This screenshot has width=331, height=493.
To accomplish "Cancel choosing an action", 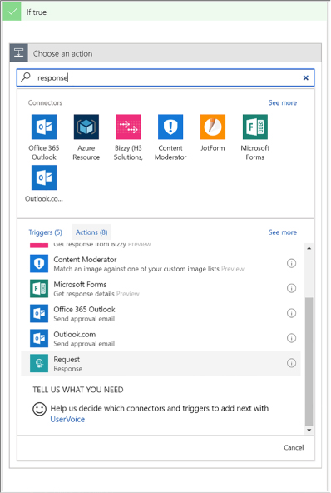I will pyautogui.click(x=294, y=447).
